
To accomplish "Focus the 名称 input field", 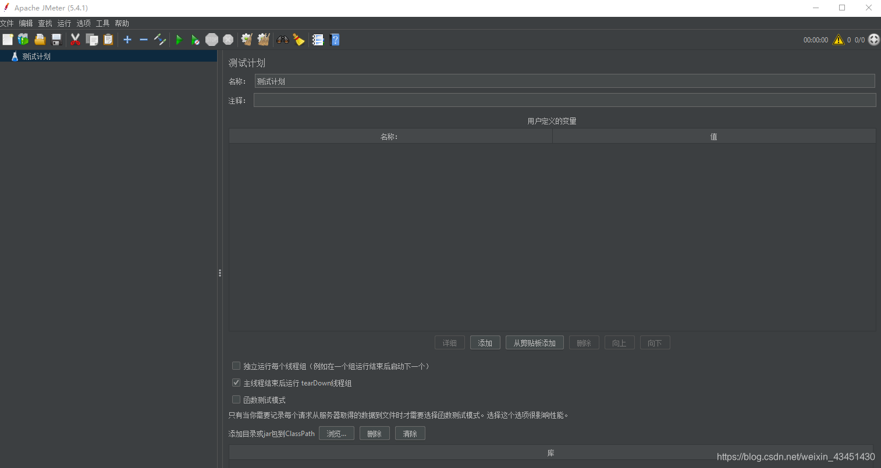I will pos(564,81).
